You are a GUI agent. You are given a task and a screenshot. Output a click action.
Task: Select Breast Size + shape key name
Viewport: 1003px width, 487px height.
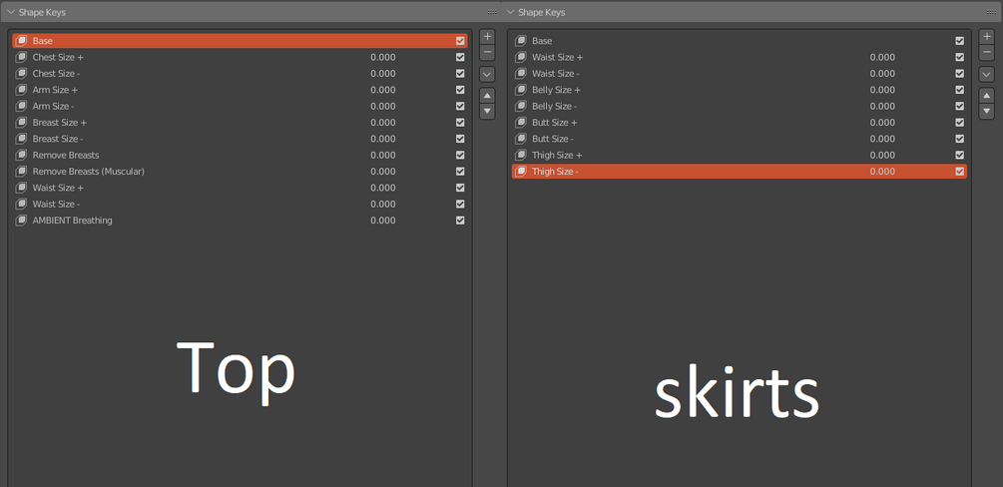tap(60, 122)
